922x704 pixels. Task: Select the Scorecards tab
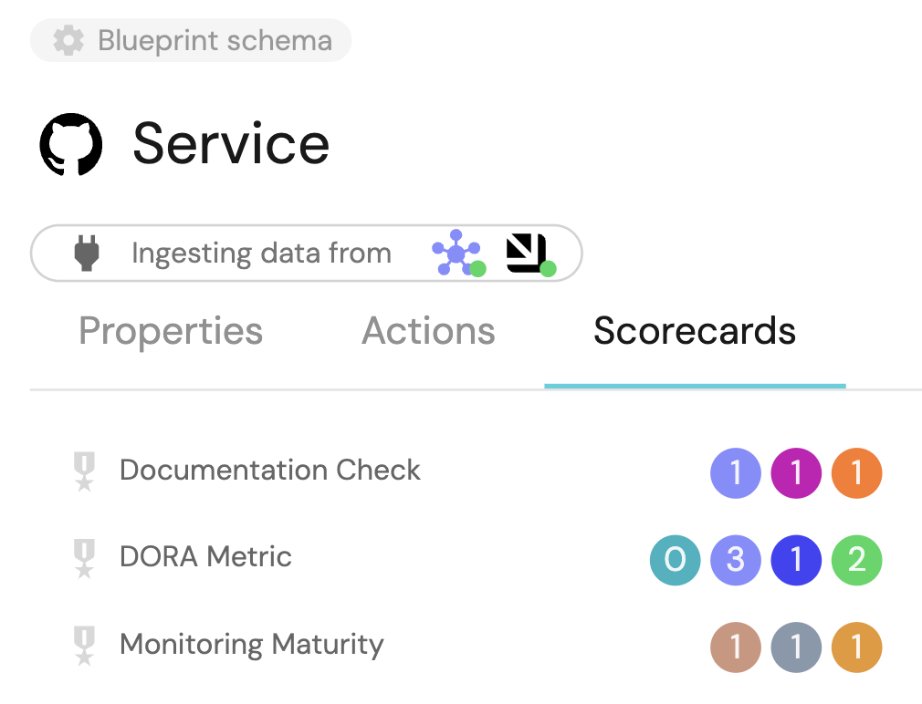click(695, 331)
